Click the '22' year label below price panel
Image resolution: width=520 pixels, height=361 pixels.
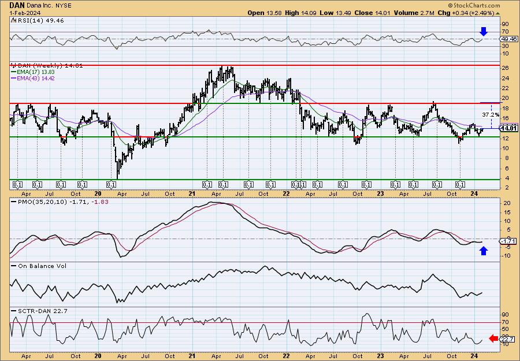286,193
